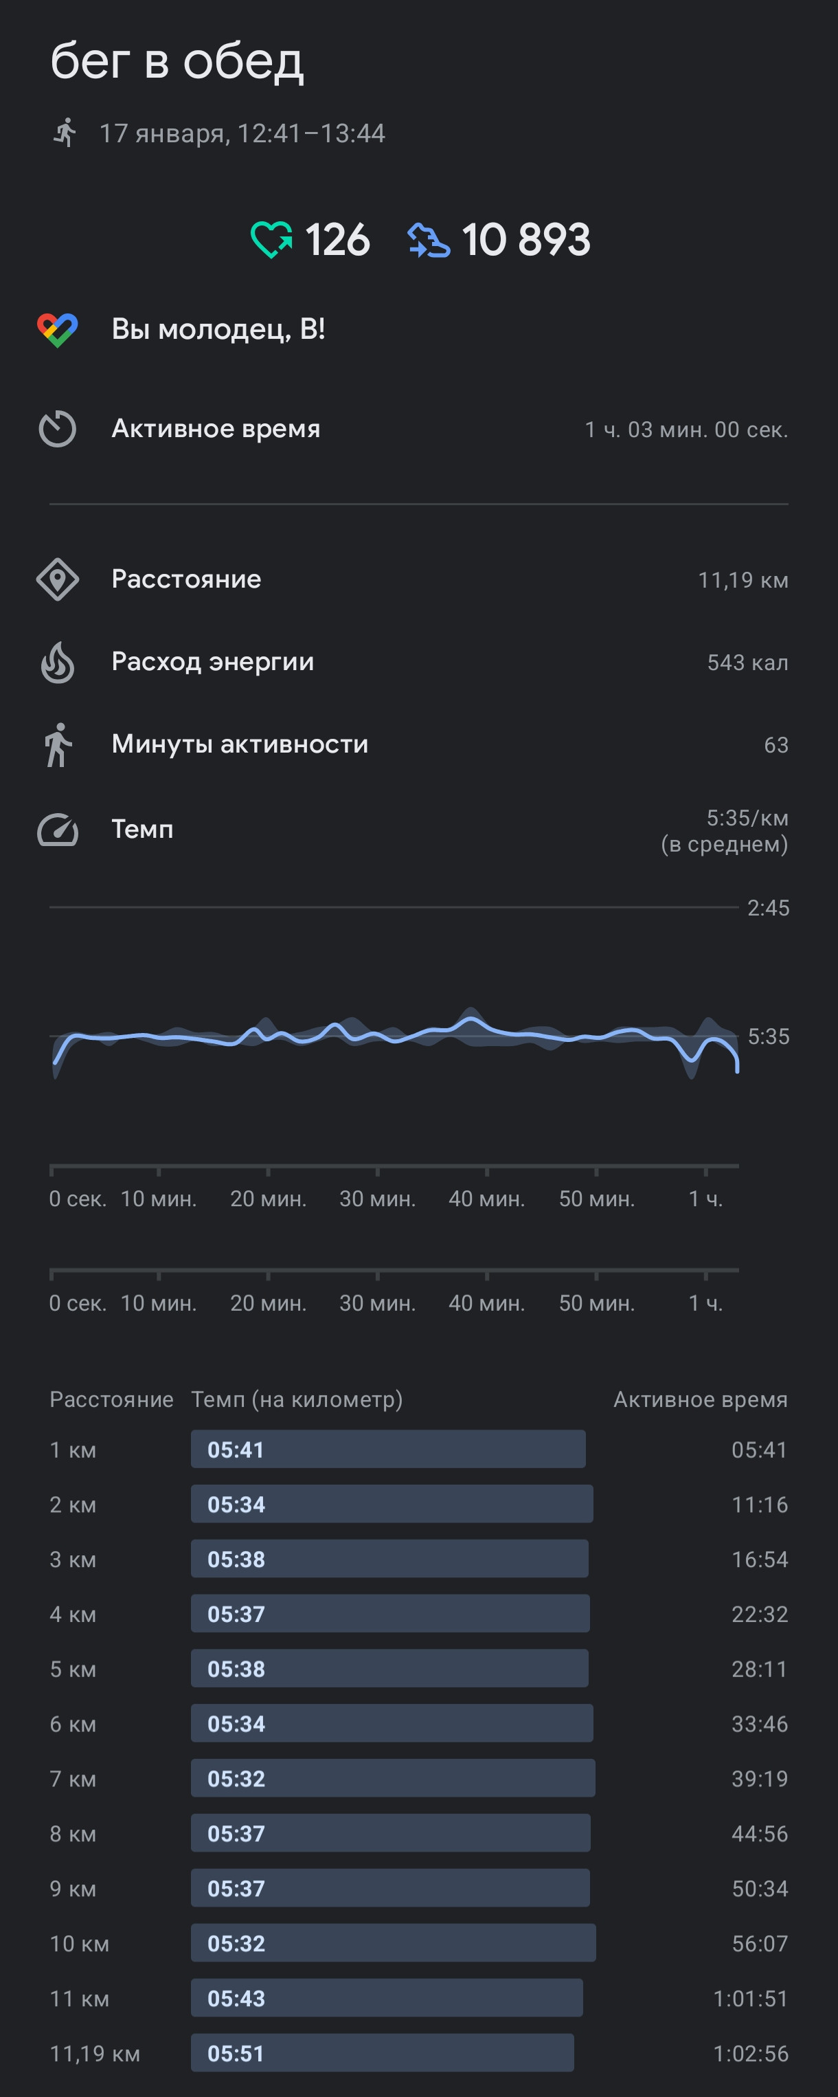Tap the Темп speedometer icon

tap(57, 830)
